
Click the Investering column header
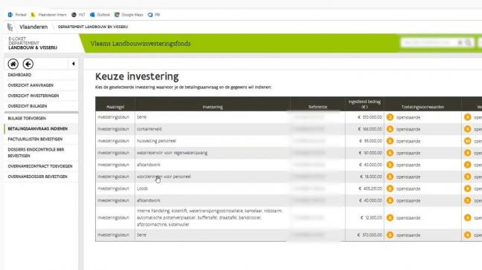click(x=213, y=107)
